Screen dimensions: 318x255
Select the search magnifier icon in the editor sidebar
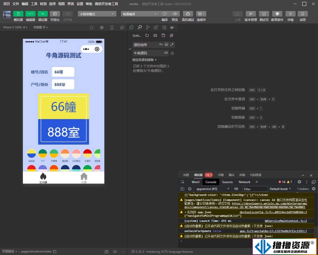point(140,27)
